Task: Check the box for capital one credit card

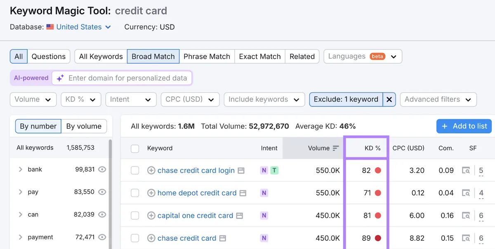Action: point(135,216)
